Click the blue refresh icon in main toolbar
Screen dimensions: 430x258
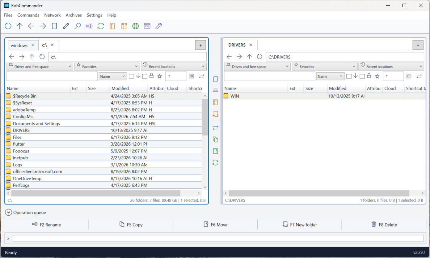8,26
